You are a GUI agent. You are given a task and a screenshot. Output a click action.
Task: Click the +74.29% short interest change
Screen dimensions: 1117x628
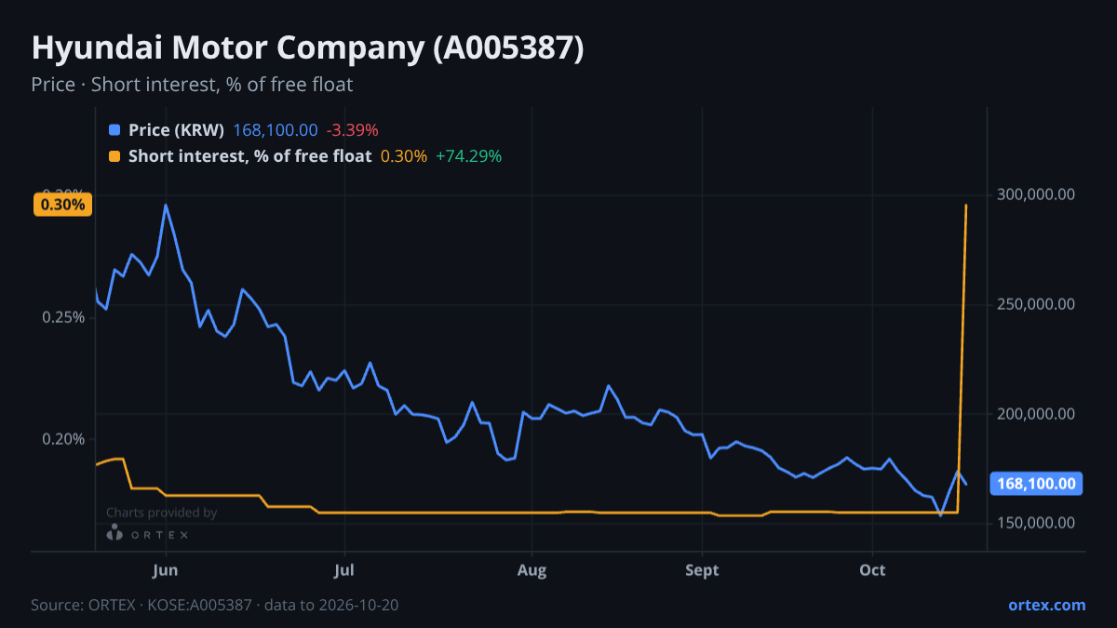(x=468, y=156)
